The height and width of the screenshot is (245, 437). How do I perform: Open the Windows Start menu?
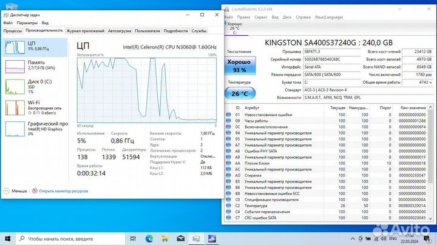point(7,238)
